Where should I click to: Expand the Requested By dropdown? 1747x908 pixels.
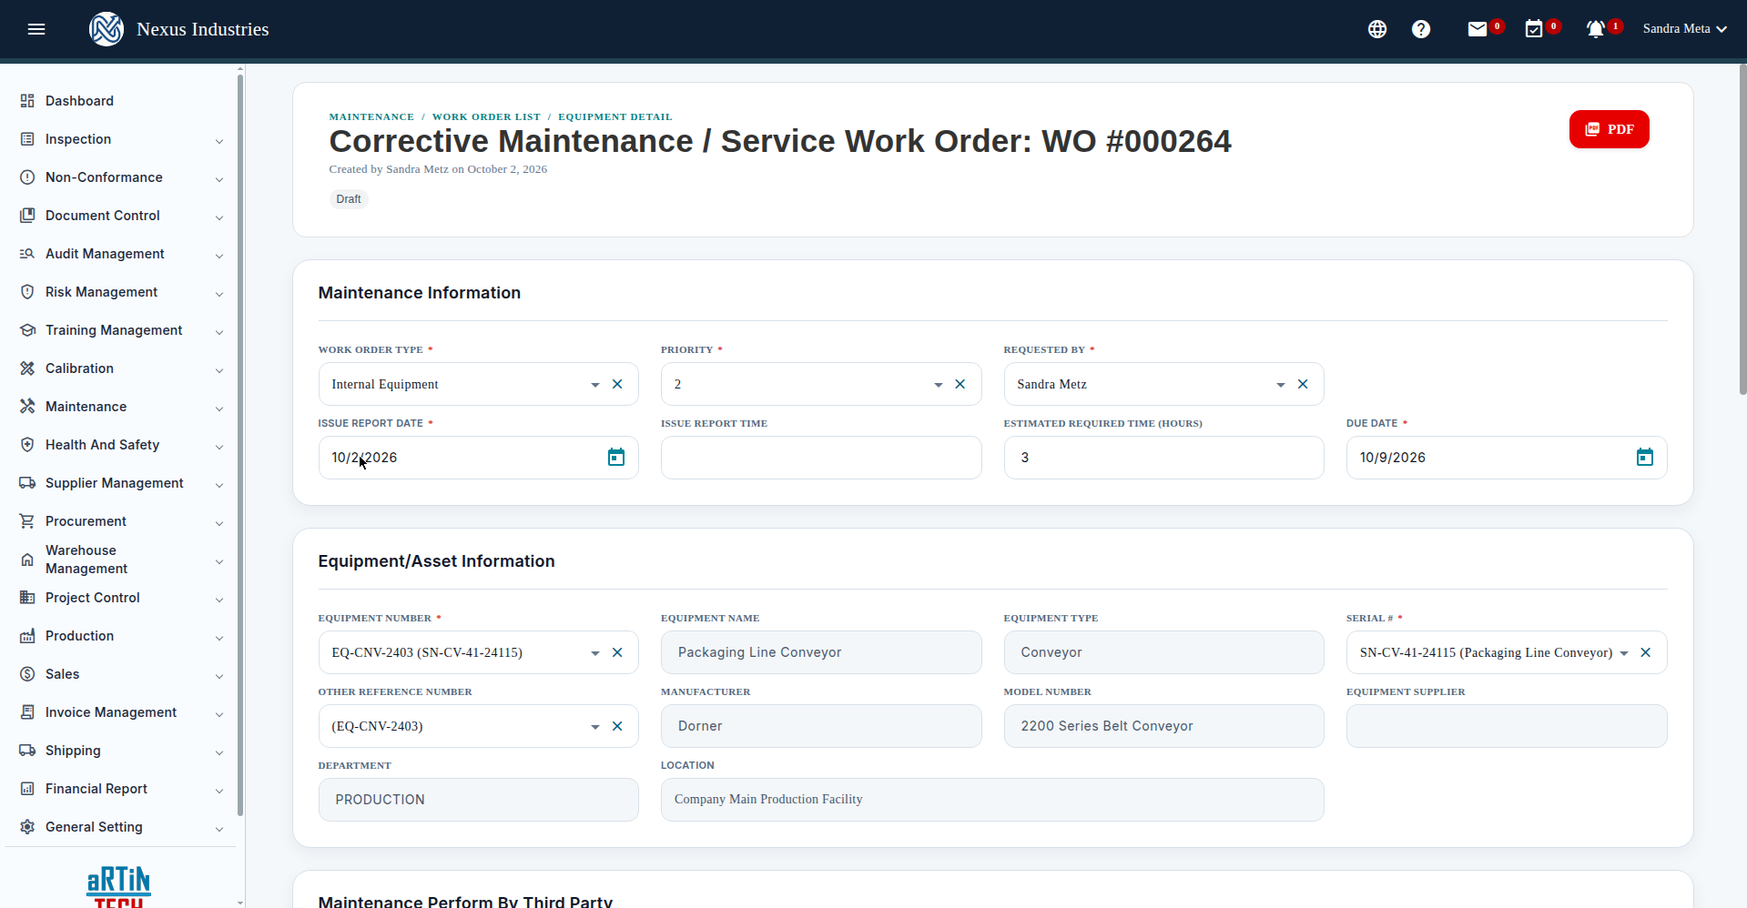(1281, 385)
